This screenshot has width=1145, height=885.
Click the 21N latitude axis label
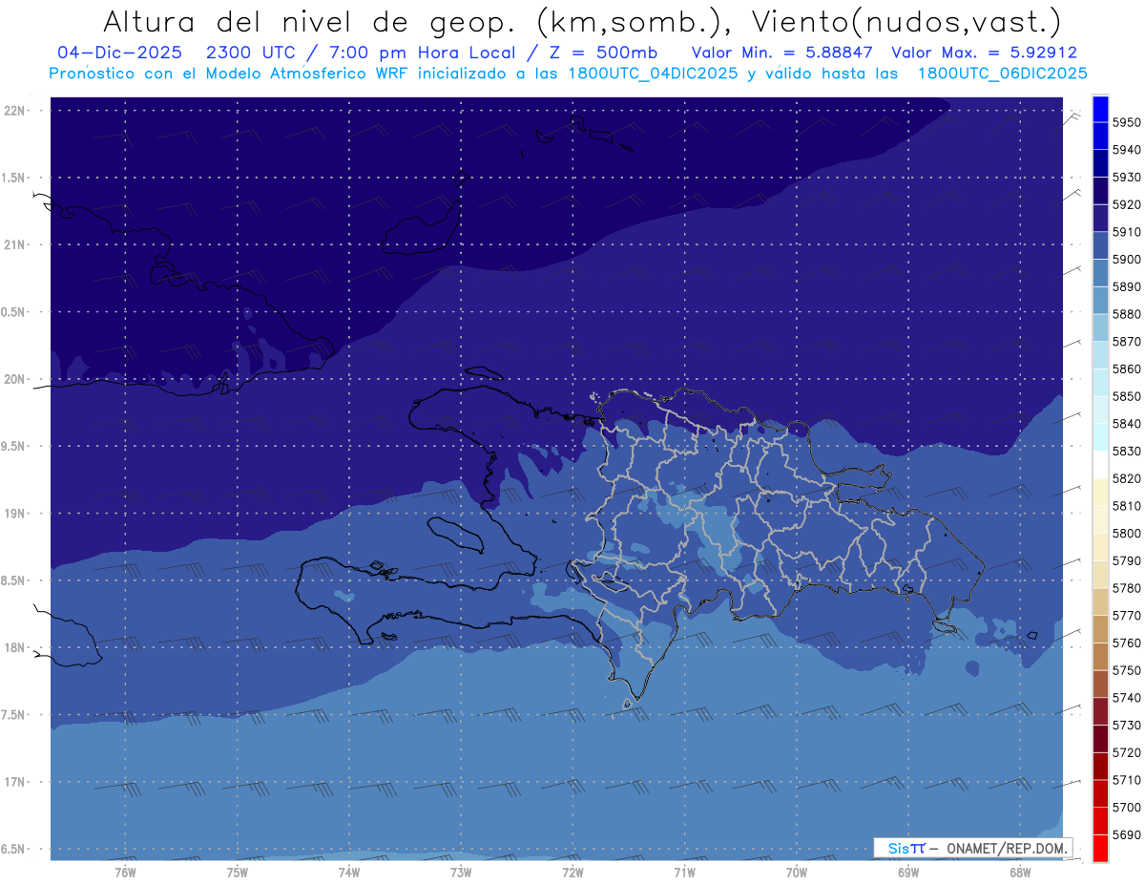[16, 244]
